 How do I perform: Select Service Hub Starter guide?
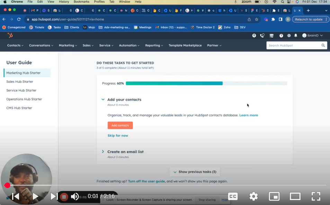[21, 90]
